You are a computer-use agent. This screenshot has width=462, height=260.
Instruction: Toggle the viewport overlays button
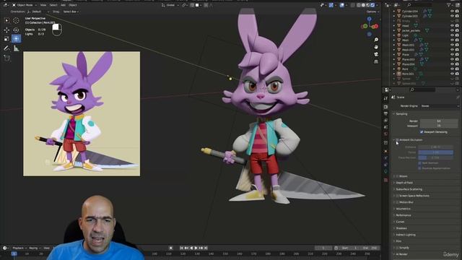342,5
